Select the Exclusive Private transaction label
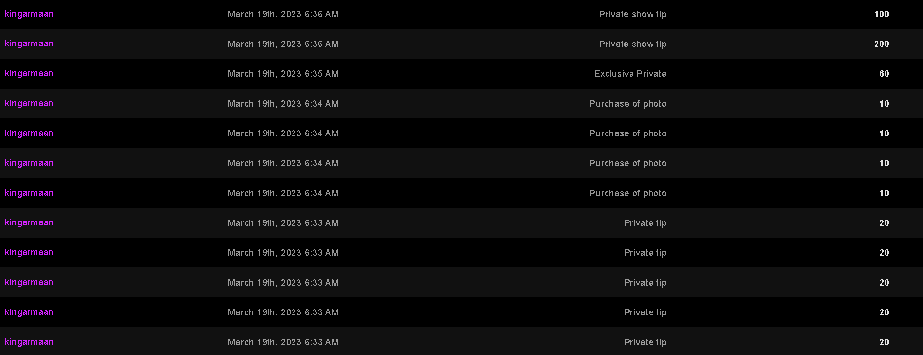 click(630, 74)
